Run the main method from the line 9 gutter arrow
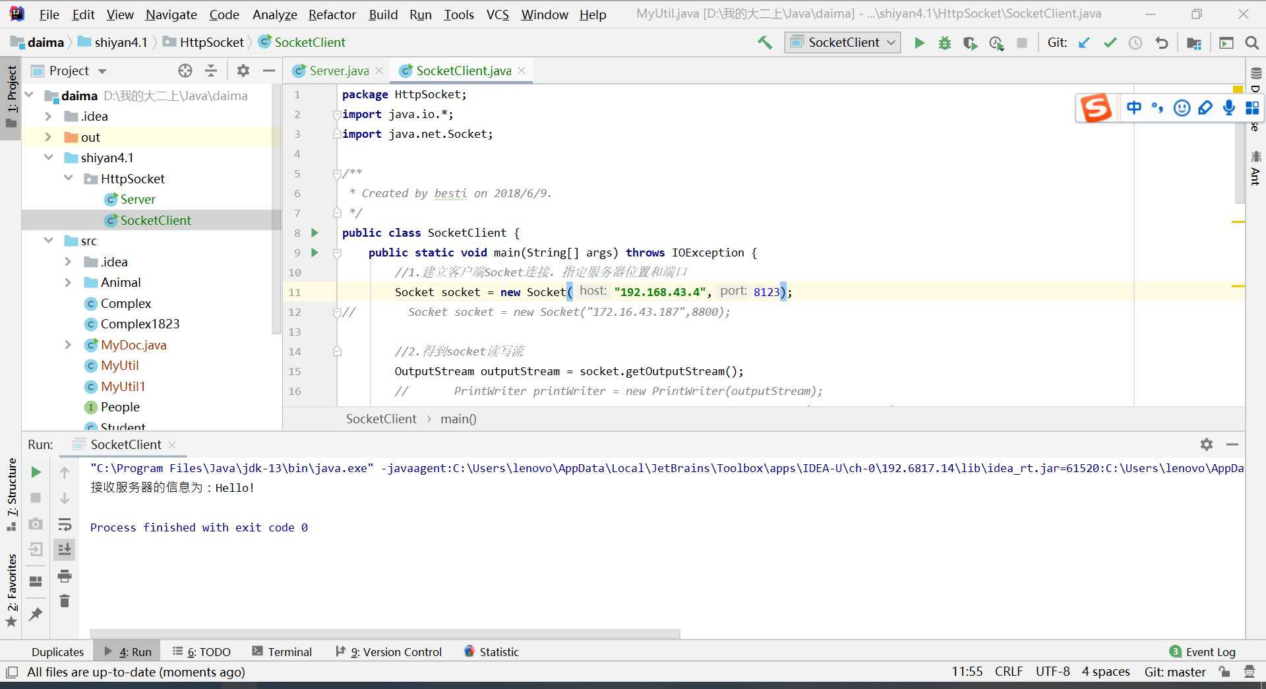 coord(315,253)
